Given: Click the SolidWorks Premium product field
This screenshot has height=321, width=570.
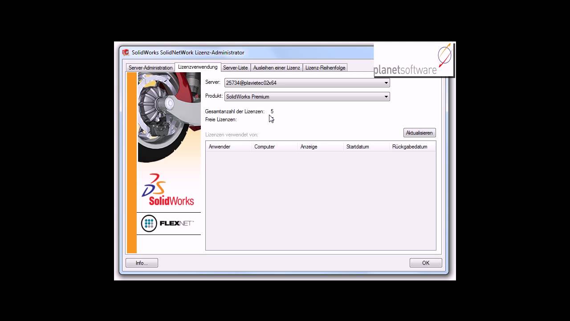Looking at the screenshot, I should coord(307,97).
